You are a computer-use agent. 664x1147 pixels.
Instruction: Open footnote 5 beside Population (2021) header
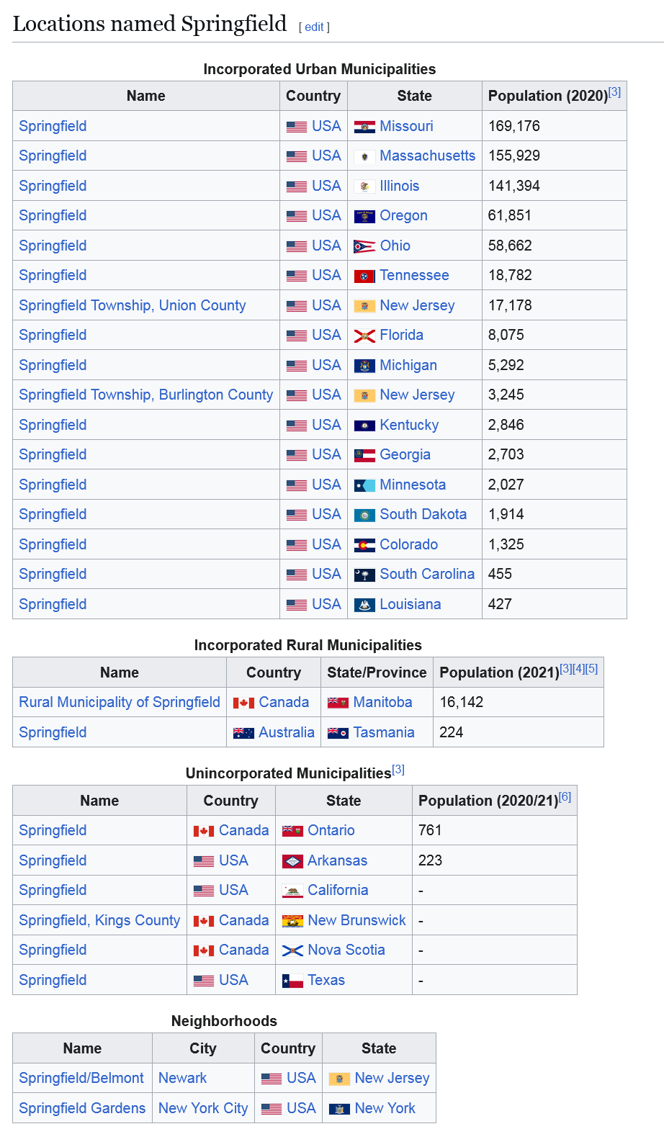coord(591,669)
